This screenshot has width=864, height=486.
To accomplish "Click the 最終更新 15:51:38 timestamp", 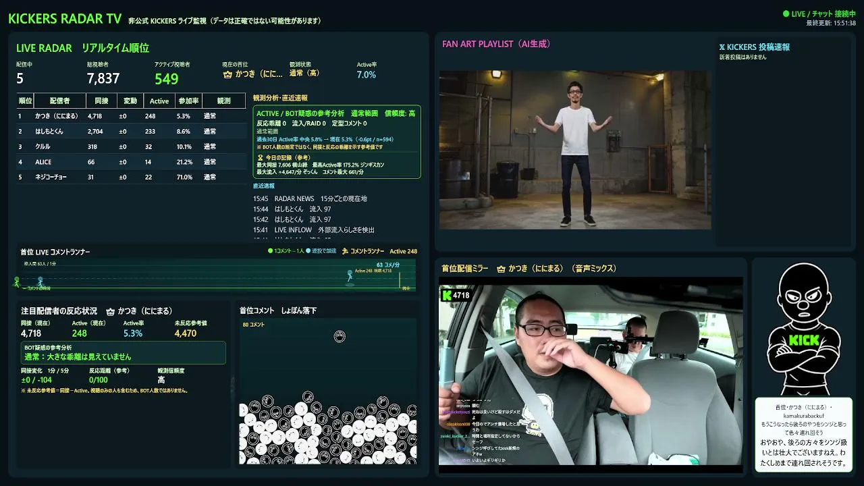I will point(831,23).
